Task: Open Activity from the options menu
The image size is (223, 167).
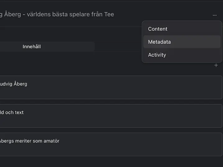Action: (157, 55)
